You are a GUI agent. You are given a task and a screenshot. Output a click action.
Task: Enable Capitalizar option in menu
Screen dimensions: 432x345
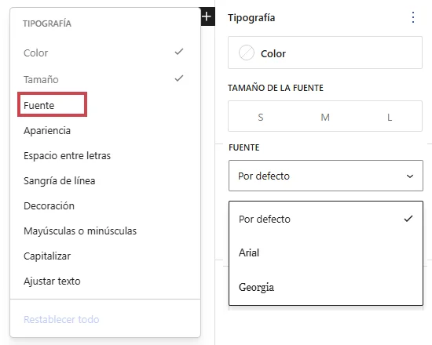(105, 256)
